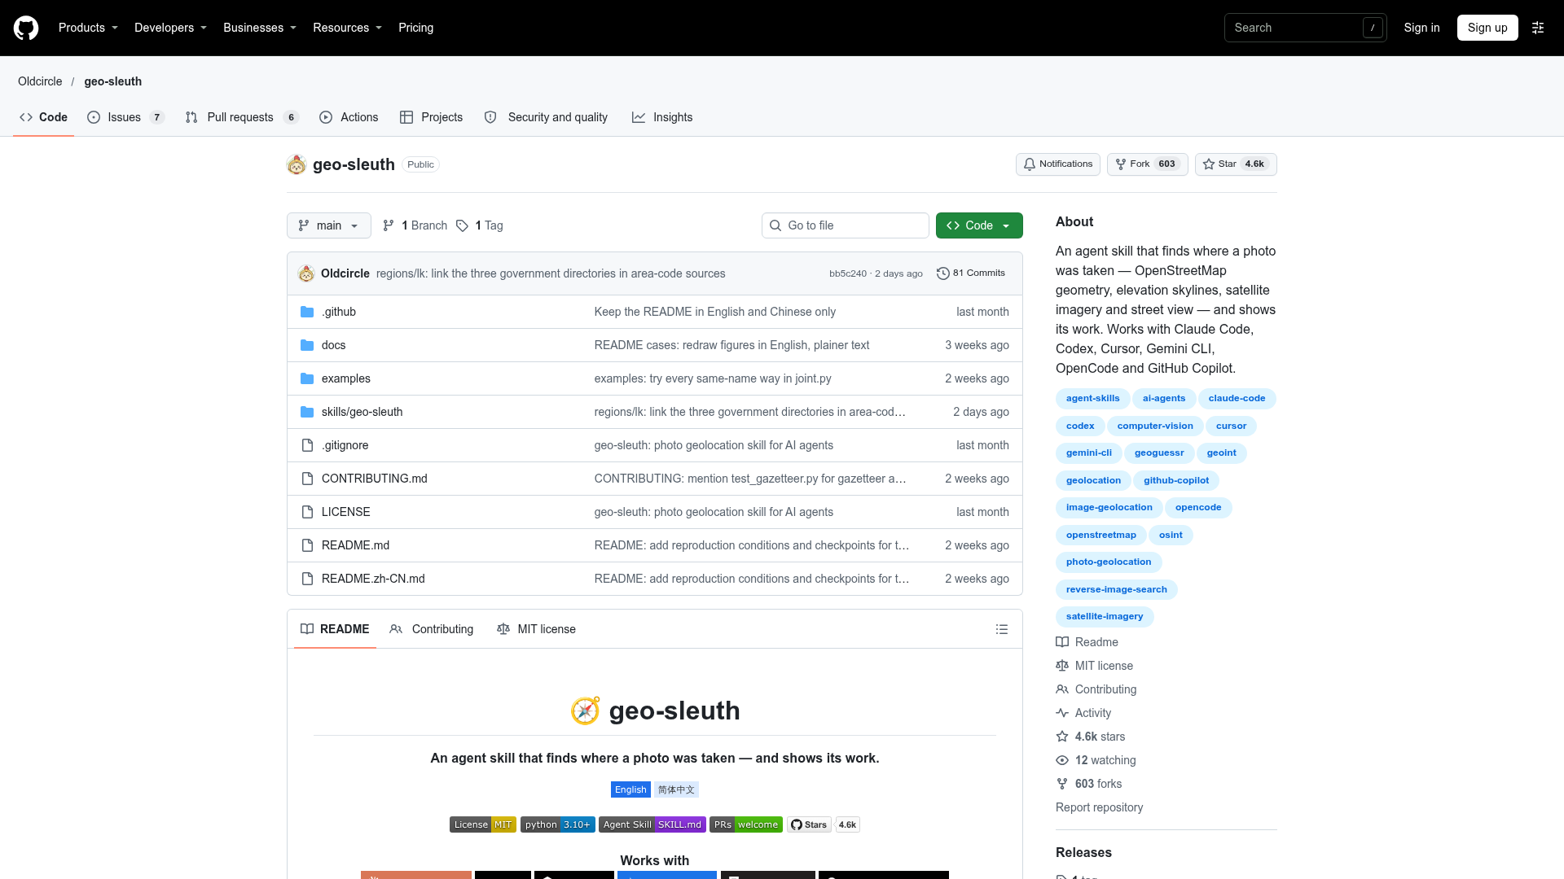Screen dimensions: 1564x879
Task: Star the geo-sleuth repository
Action: click(1236, 164)
